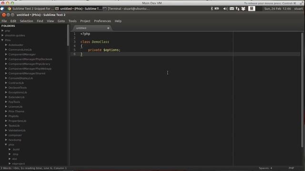Open the Find menu
The height and width of the screenshot is (171, 305).
(x=40, y=21)
